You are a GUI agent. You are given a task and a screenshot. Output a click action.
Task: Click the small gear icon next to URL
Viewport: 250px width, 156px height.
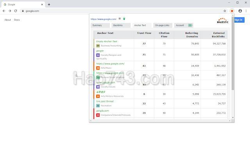pos(120,19)
